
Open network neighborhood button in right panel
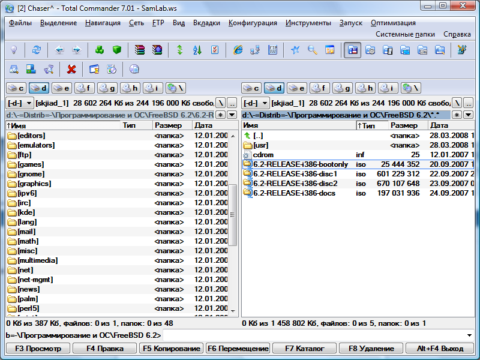[411, 88]
